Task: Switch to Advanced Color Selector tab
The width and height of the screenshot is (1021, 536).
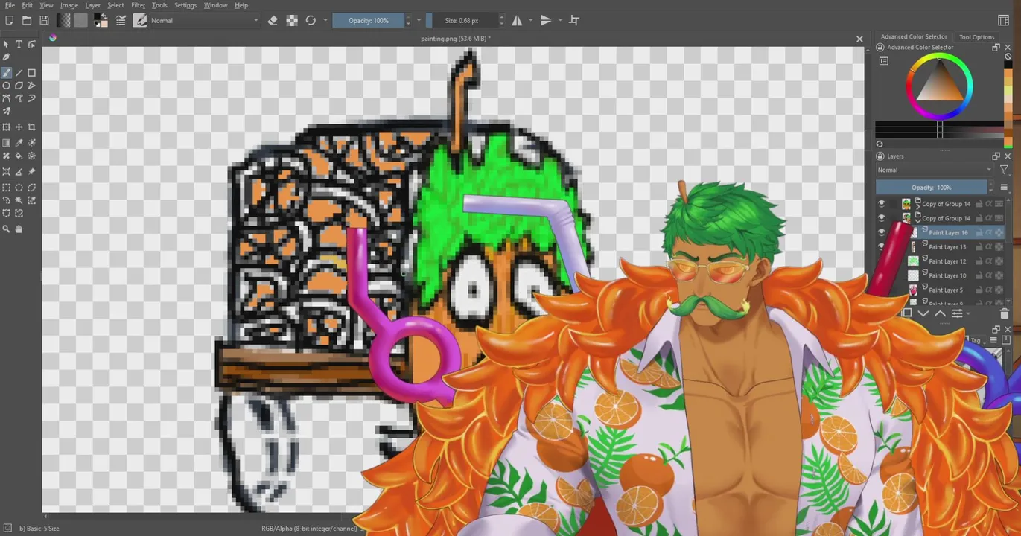Action: (914, 36)
